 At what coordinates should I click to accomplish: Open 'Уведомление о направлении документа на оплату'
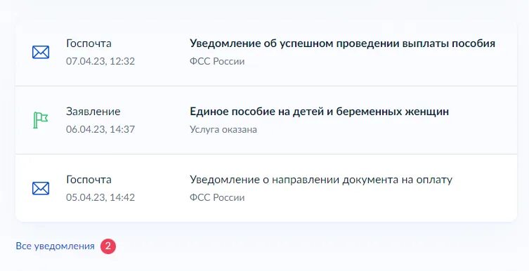click(321, 180)
